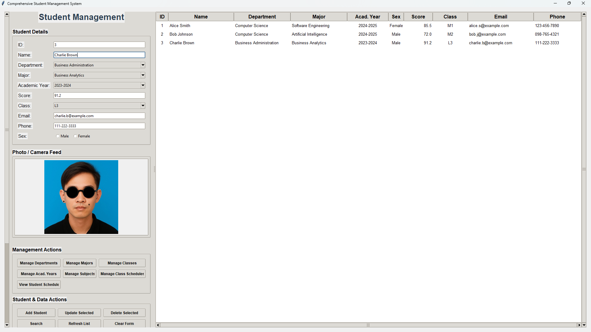Click left panel scrollbar down arrow

coord(7,325)
